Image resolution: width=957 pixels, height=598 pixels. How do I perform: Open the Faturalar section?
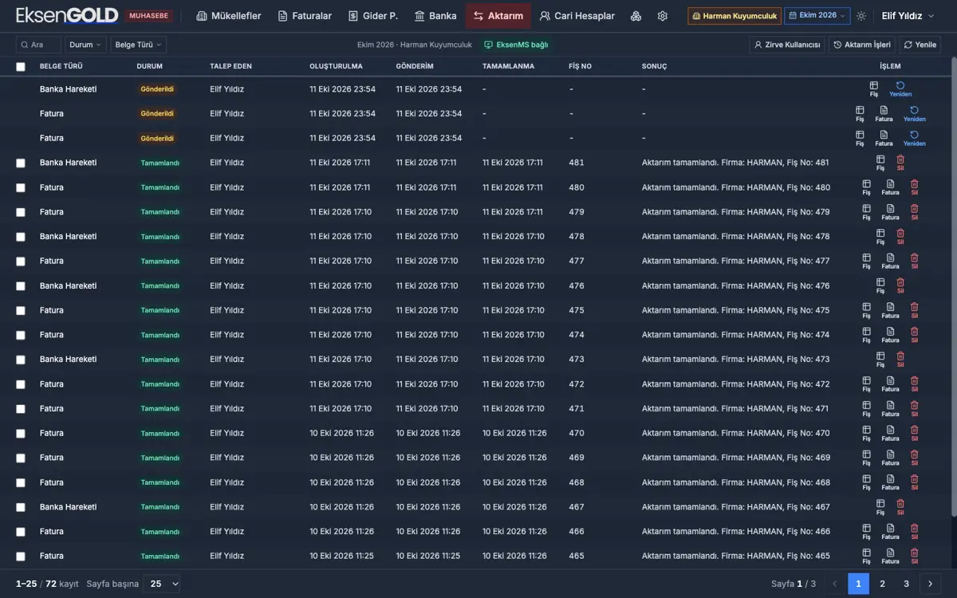coord(305,16)
